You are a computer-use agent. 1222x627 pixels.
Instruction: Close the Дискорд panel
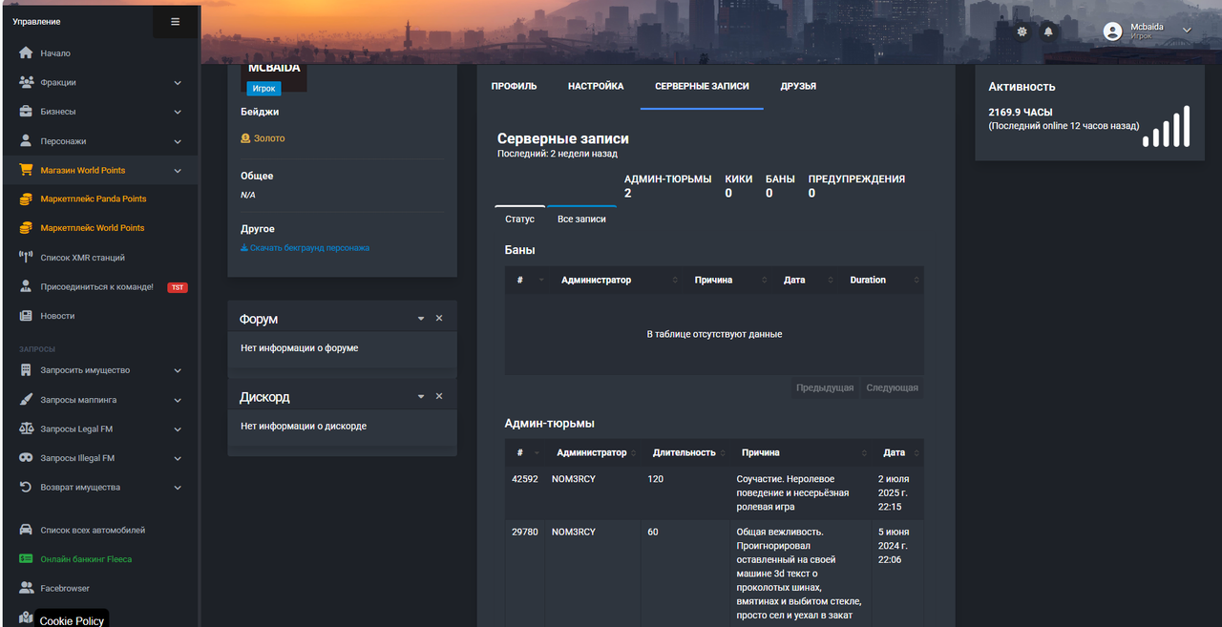pos(439,396)
